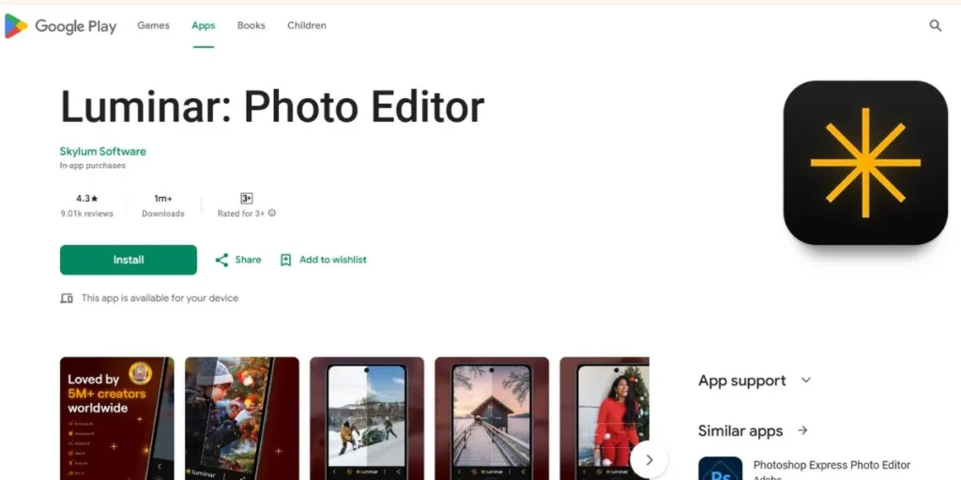This screenshot has height=480, width=961.
Task: Click the 4.3 star rating
Action: [87, 199]
